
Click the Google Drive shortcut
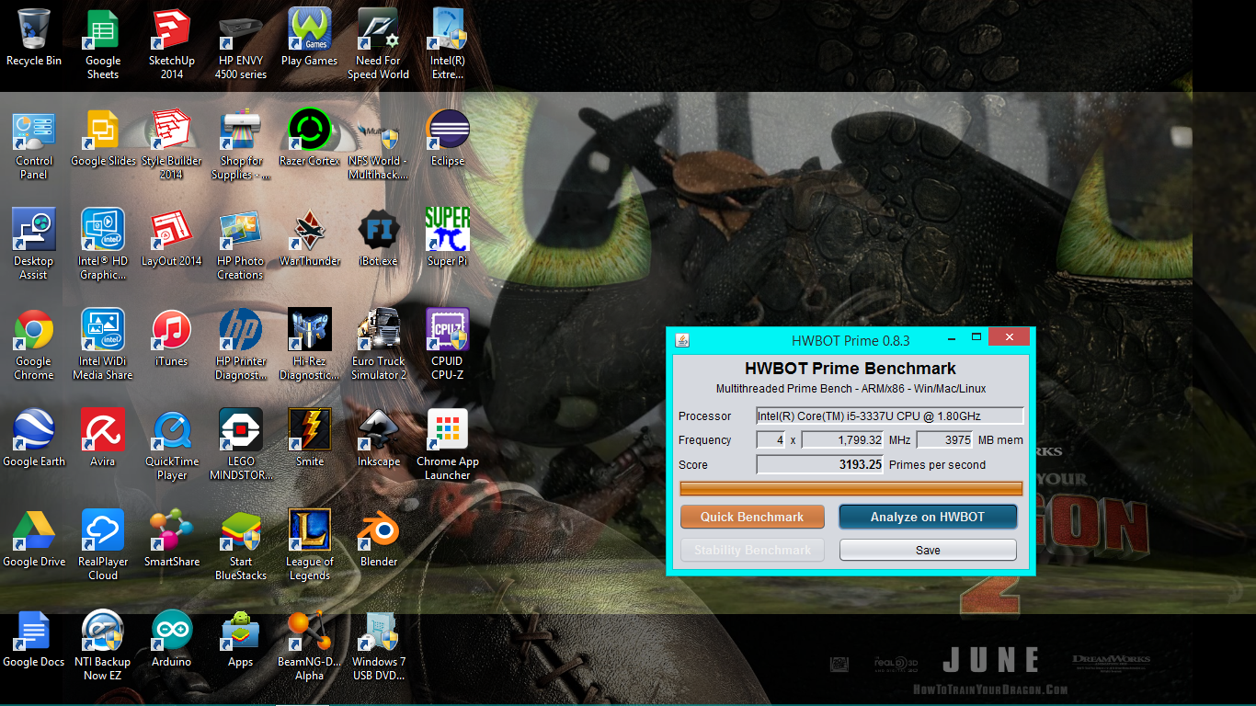pyautogui.click(x=34, y=530)
